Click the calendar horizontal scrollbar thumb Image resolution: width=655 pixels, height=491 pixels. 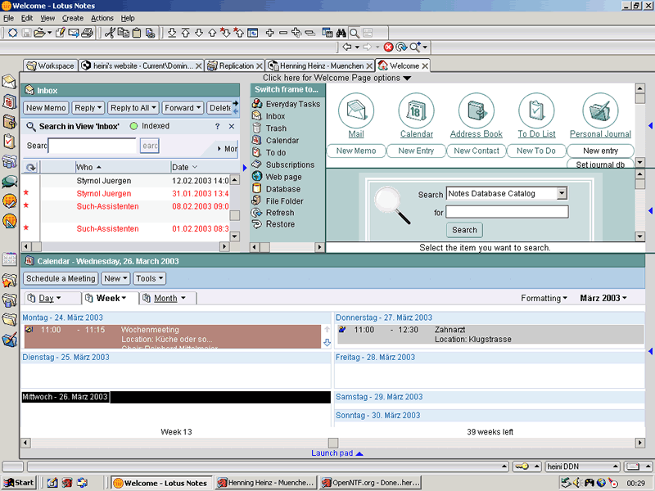(x=333, y=443)
